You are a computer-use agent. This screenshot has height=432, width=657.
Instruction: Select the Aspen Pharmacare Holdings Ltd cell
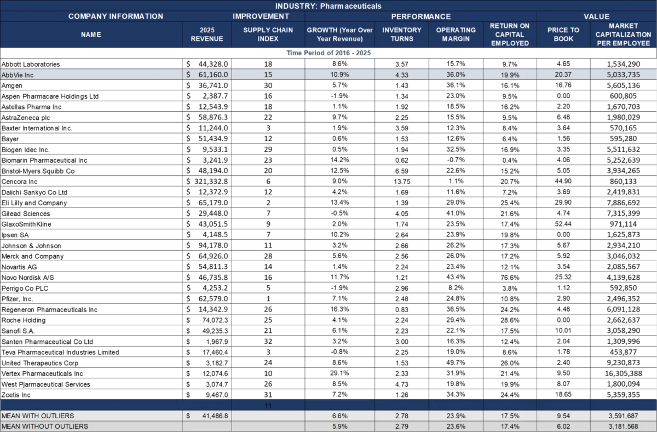click(91, 96)
